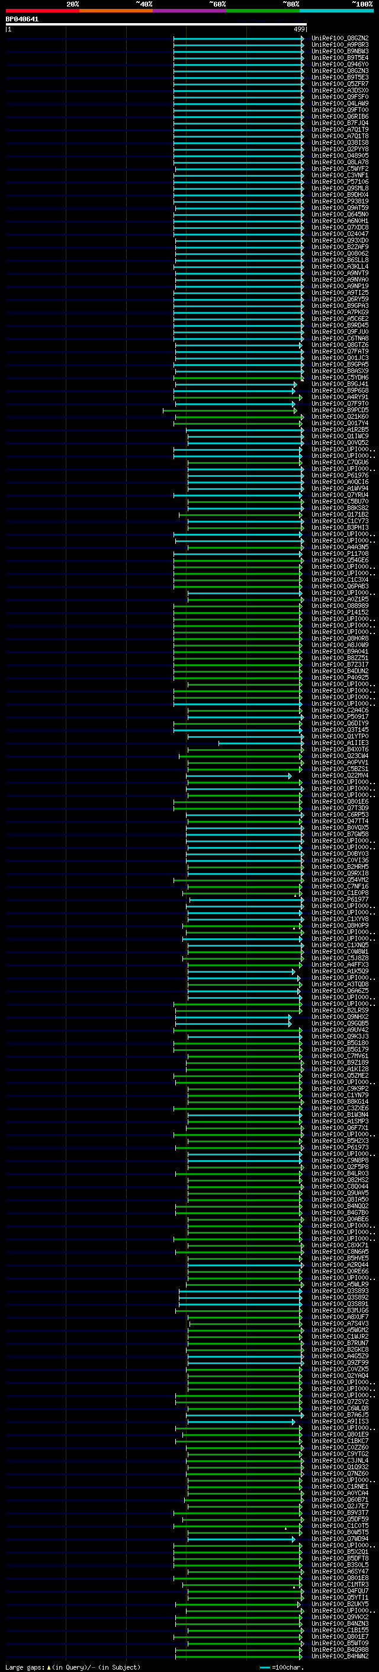Open hit UniRef100_Q946Y0
Viewport: 379px width, 1672px height.
click(x=340, y=64)
